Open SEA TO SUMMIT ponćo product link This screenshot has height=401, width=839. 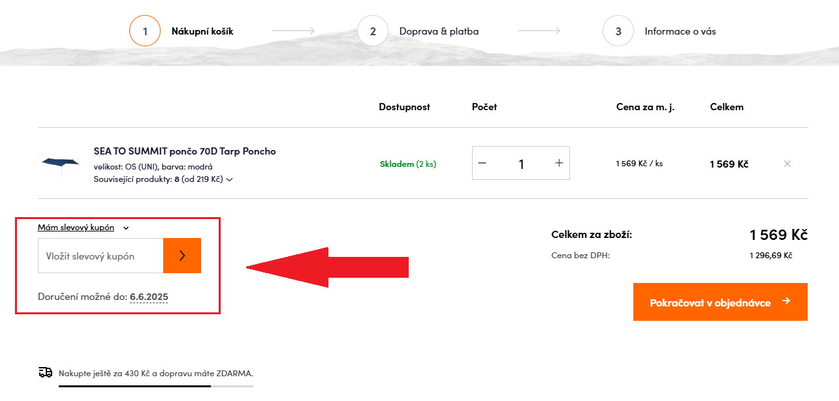click(185, 151)
